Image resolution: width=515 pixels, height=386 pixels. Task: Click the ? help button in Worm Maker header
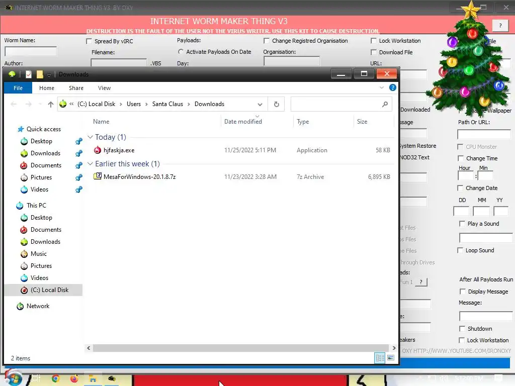[500, 25]
